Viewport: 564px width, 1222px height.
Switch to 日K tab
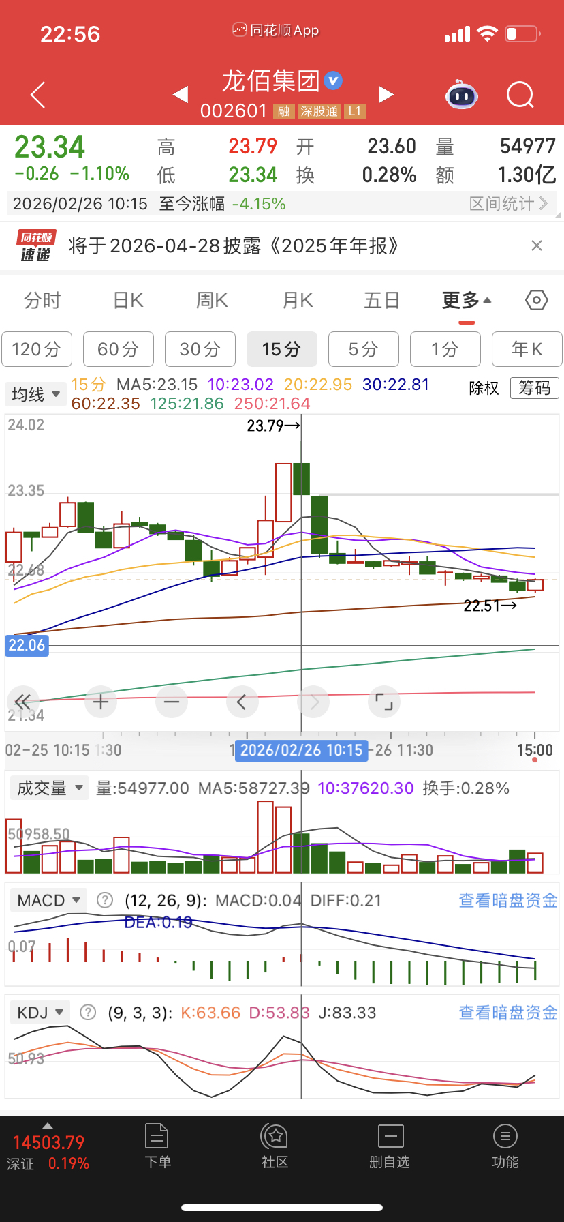[x=128, y=300]
